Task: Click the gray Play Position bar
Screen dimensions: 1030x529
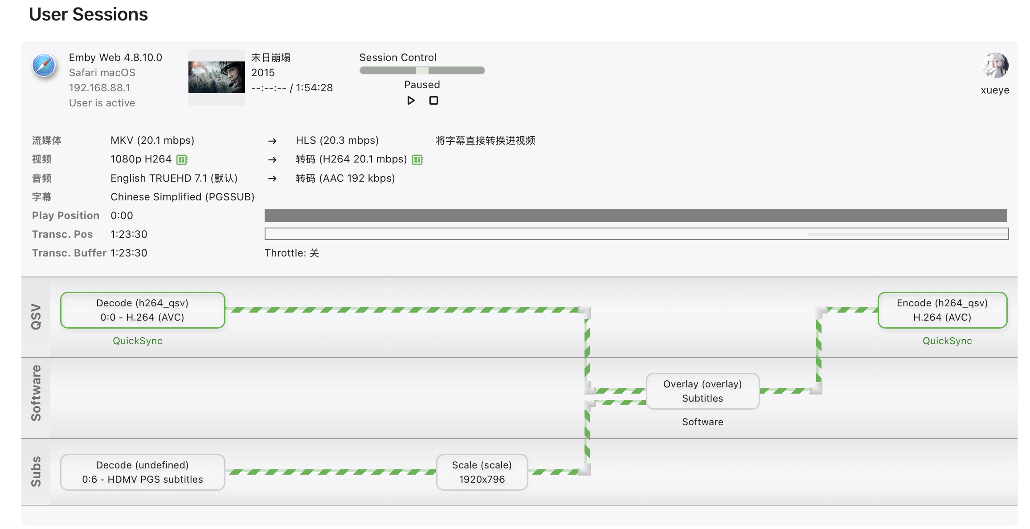Action: tap(635, 216)
